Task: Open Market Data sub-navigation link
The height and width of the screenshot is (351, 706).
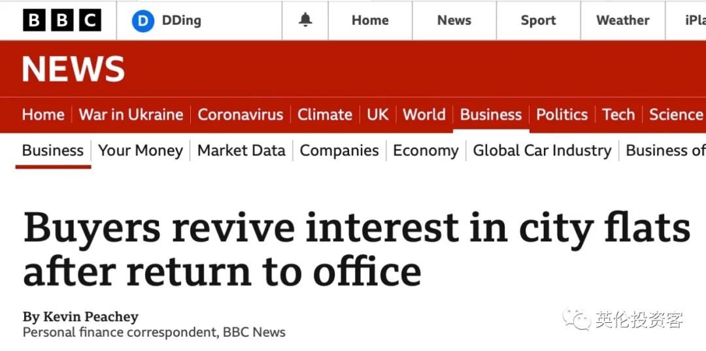Action: tap(241, 150)
